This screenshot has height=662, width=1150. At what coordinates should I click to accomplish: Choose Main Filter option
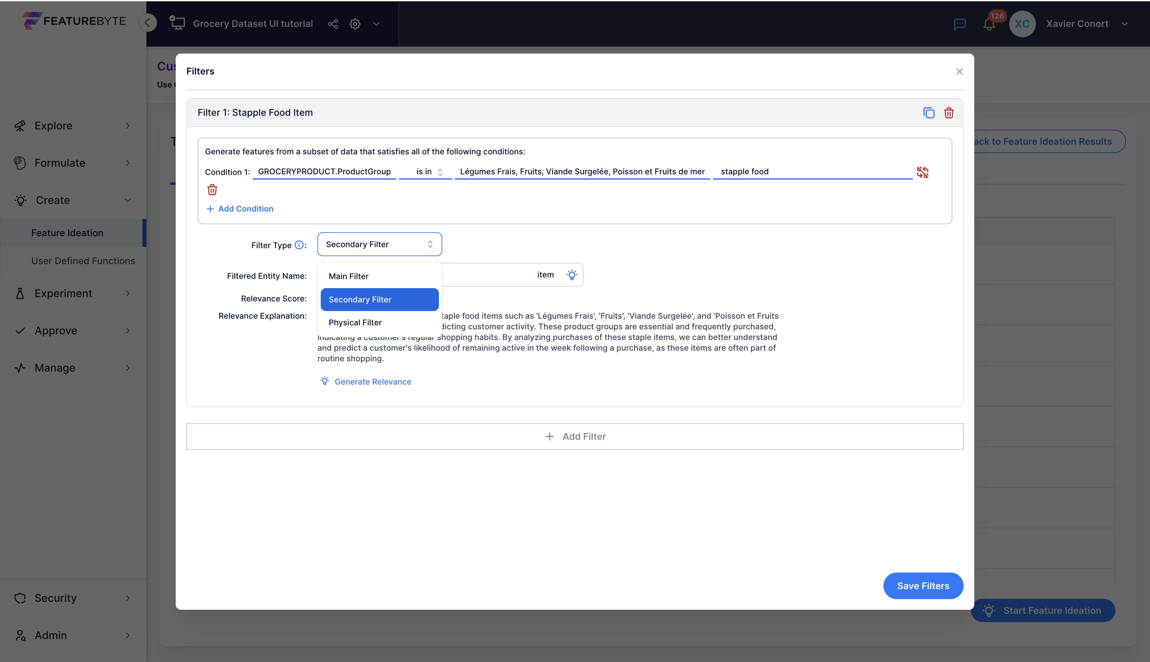(379, 276)
